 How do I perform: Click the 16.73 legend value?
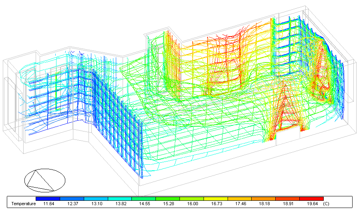tap(216, 204)
